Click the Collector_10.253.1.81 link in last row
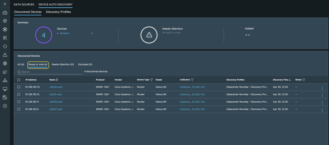The image size is (329, 145). (x=192, y=109)
